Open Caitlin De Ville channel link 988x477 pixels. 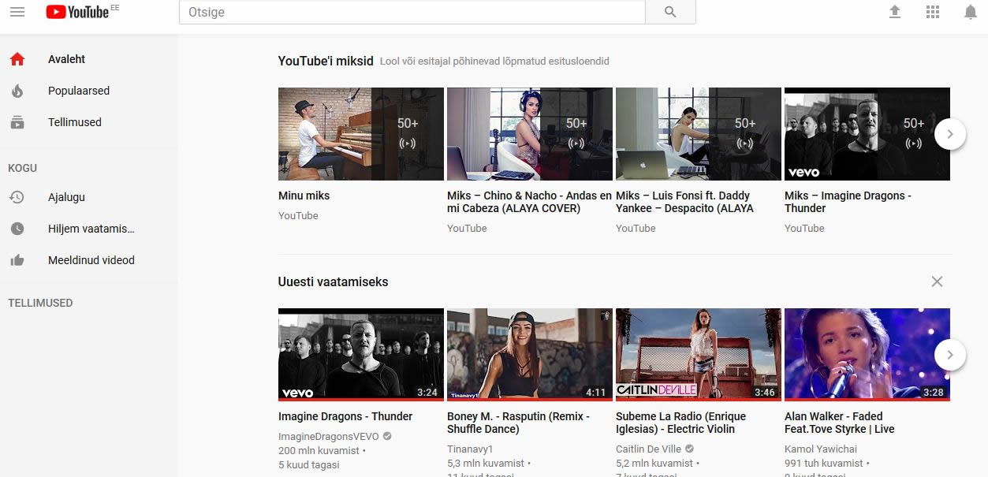pyautogui.click(x=648, y=449)
